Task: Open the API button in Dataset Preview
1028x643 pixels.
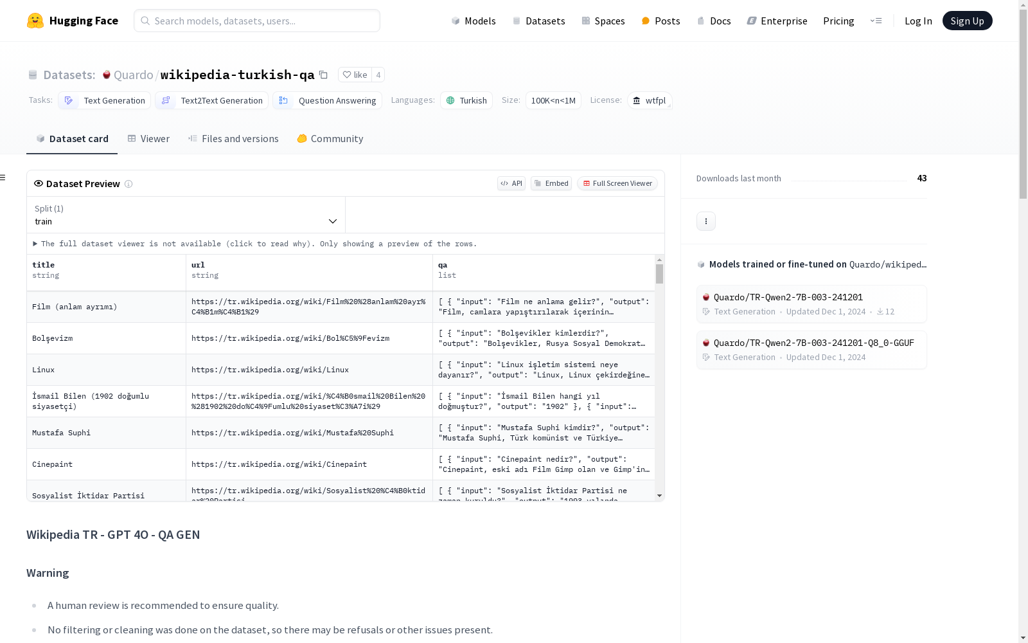Action: (x=511, y=183)
